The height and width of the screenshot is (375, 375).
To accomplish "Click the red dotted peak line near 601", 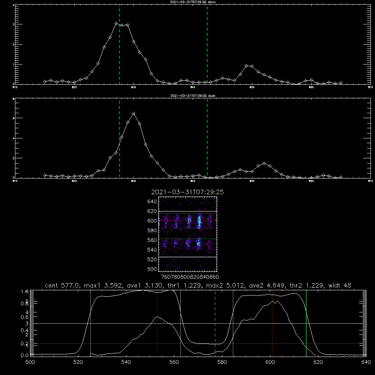I will (x=272, y=323).
